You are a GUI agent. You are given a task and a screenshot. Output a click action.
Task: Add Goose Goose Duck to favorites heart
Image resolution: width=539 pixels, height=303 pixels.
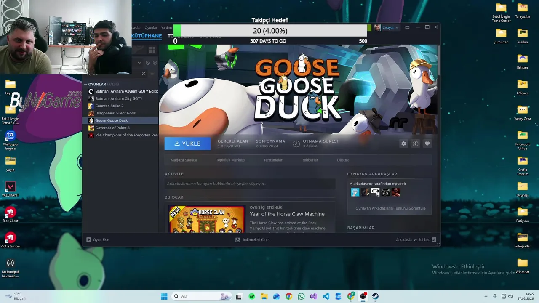(x=427, y=144)
